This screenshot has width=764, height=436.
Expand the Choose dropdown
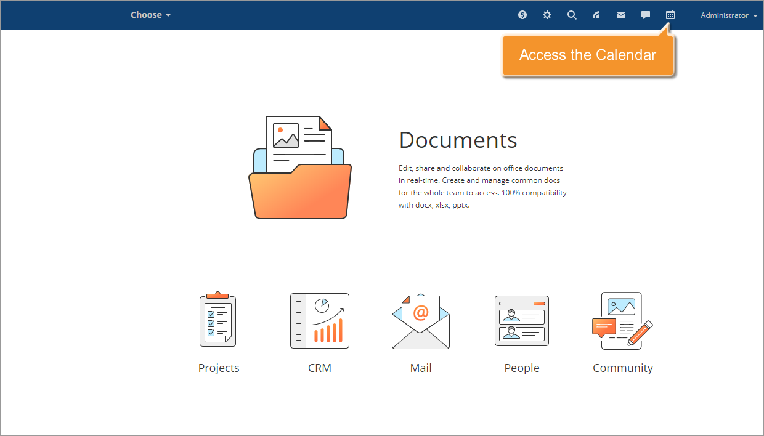[x=150, y=15]
